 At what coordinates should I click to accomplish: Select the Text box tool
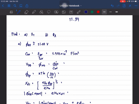pyautogui.click(x=71, y=12)
